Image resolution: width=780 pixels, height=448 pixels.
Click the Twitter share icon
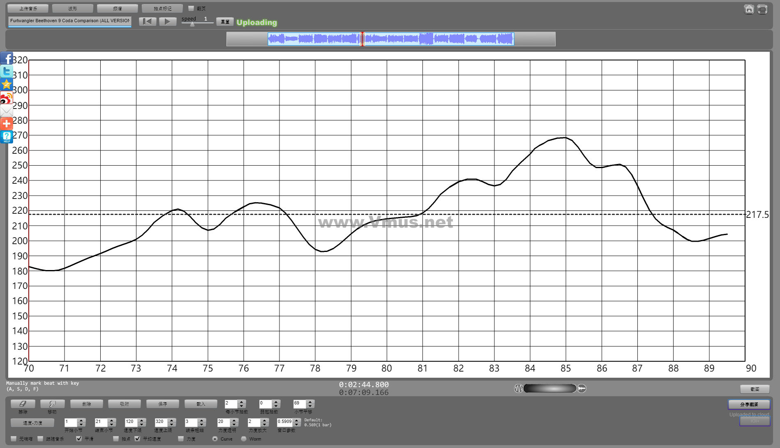7,72
